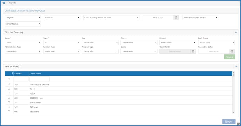Select '253994 test' center name

[x=35, y=112]
